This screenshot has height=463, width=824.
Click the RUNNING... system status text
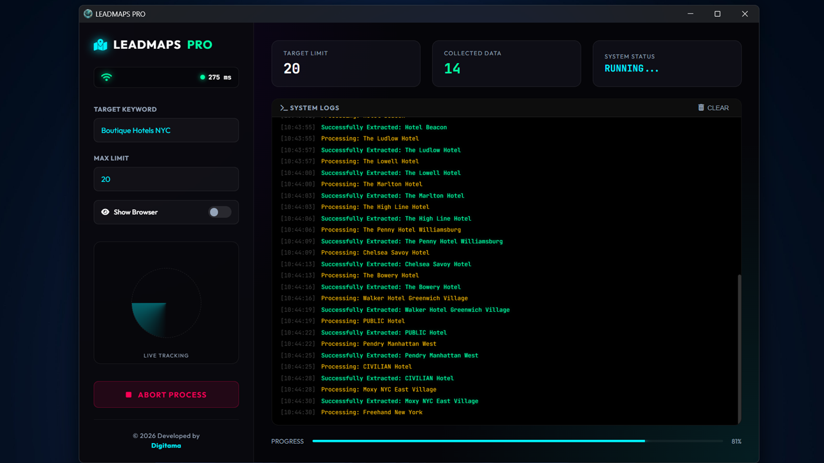click(632, 69)
